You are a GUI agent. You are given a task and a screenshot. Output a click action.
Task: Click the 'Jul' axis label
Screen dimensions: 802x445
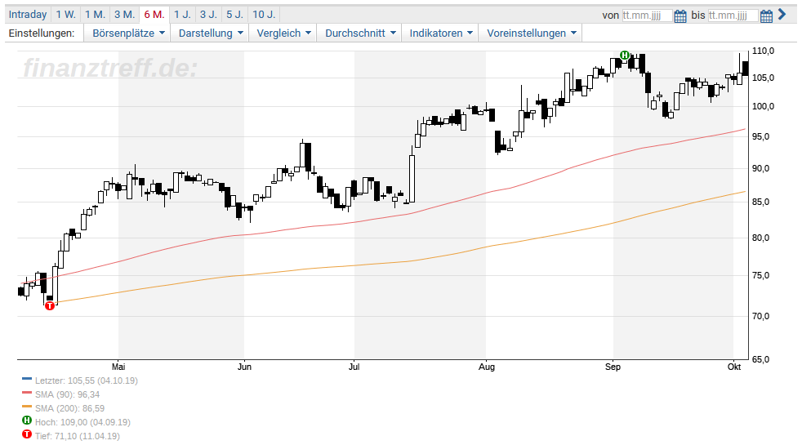pos(354,367)
